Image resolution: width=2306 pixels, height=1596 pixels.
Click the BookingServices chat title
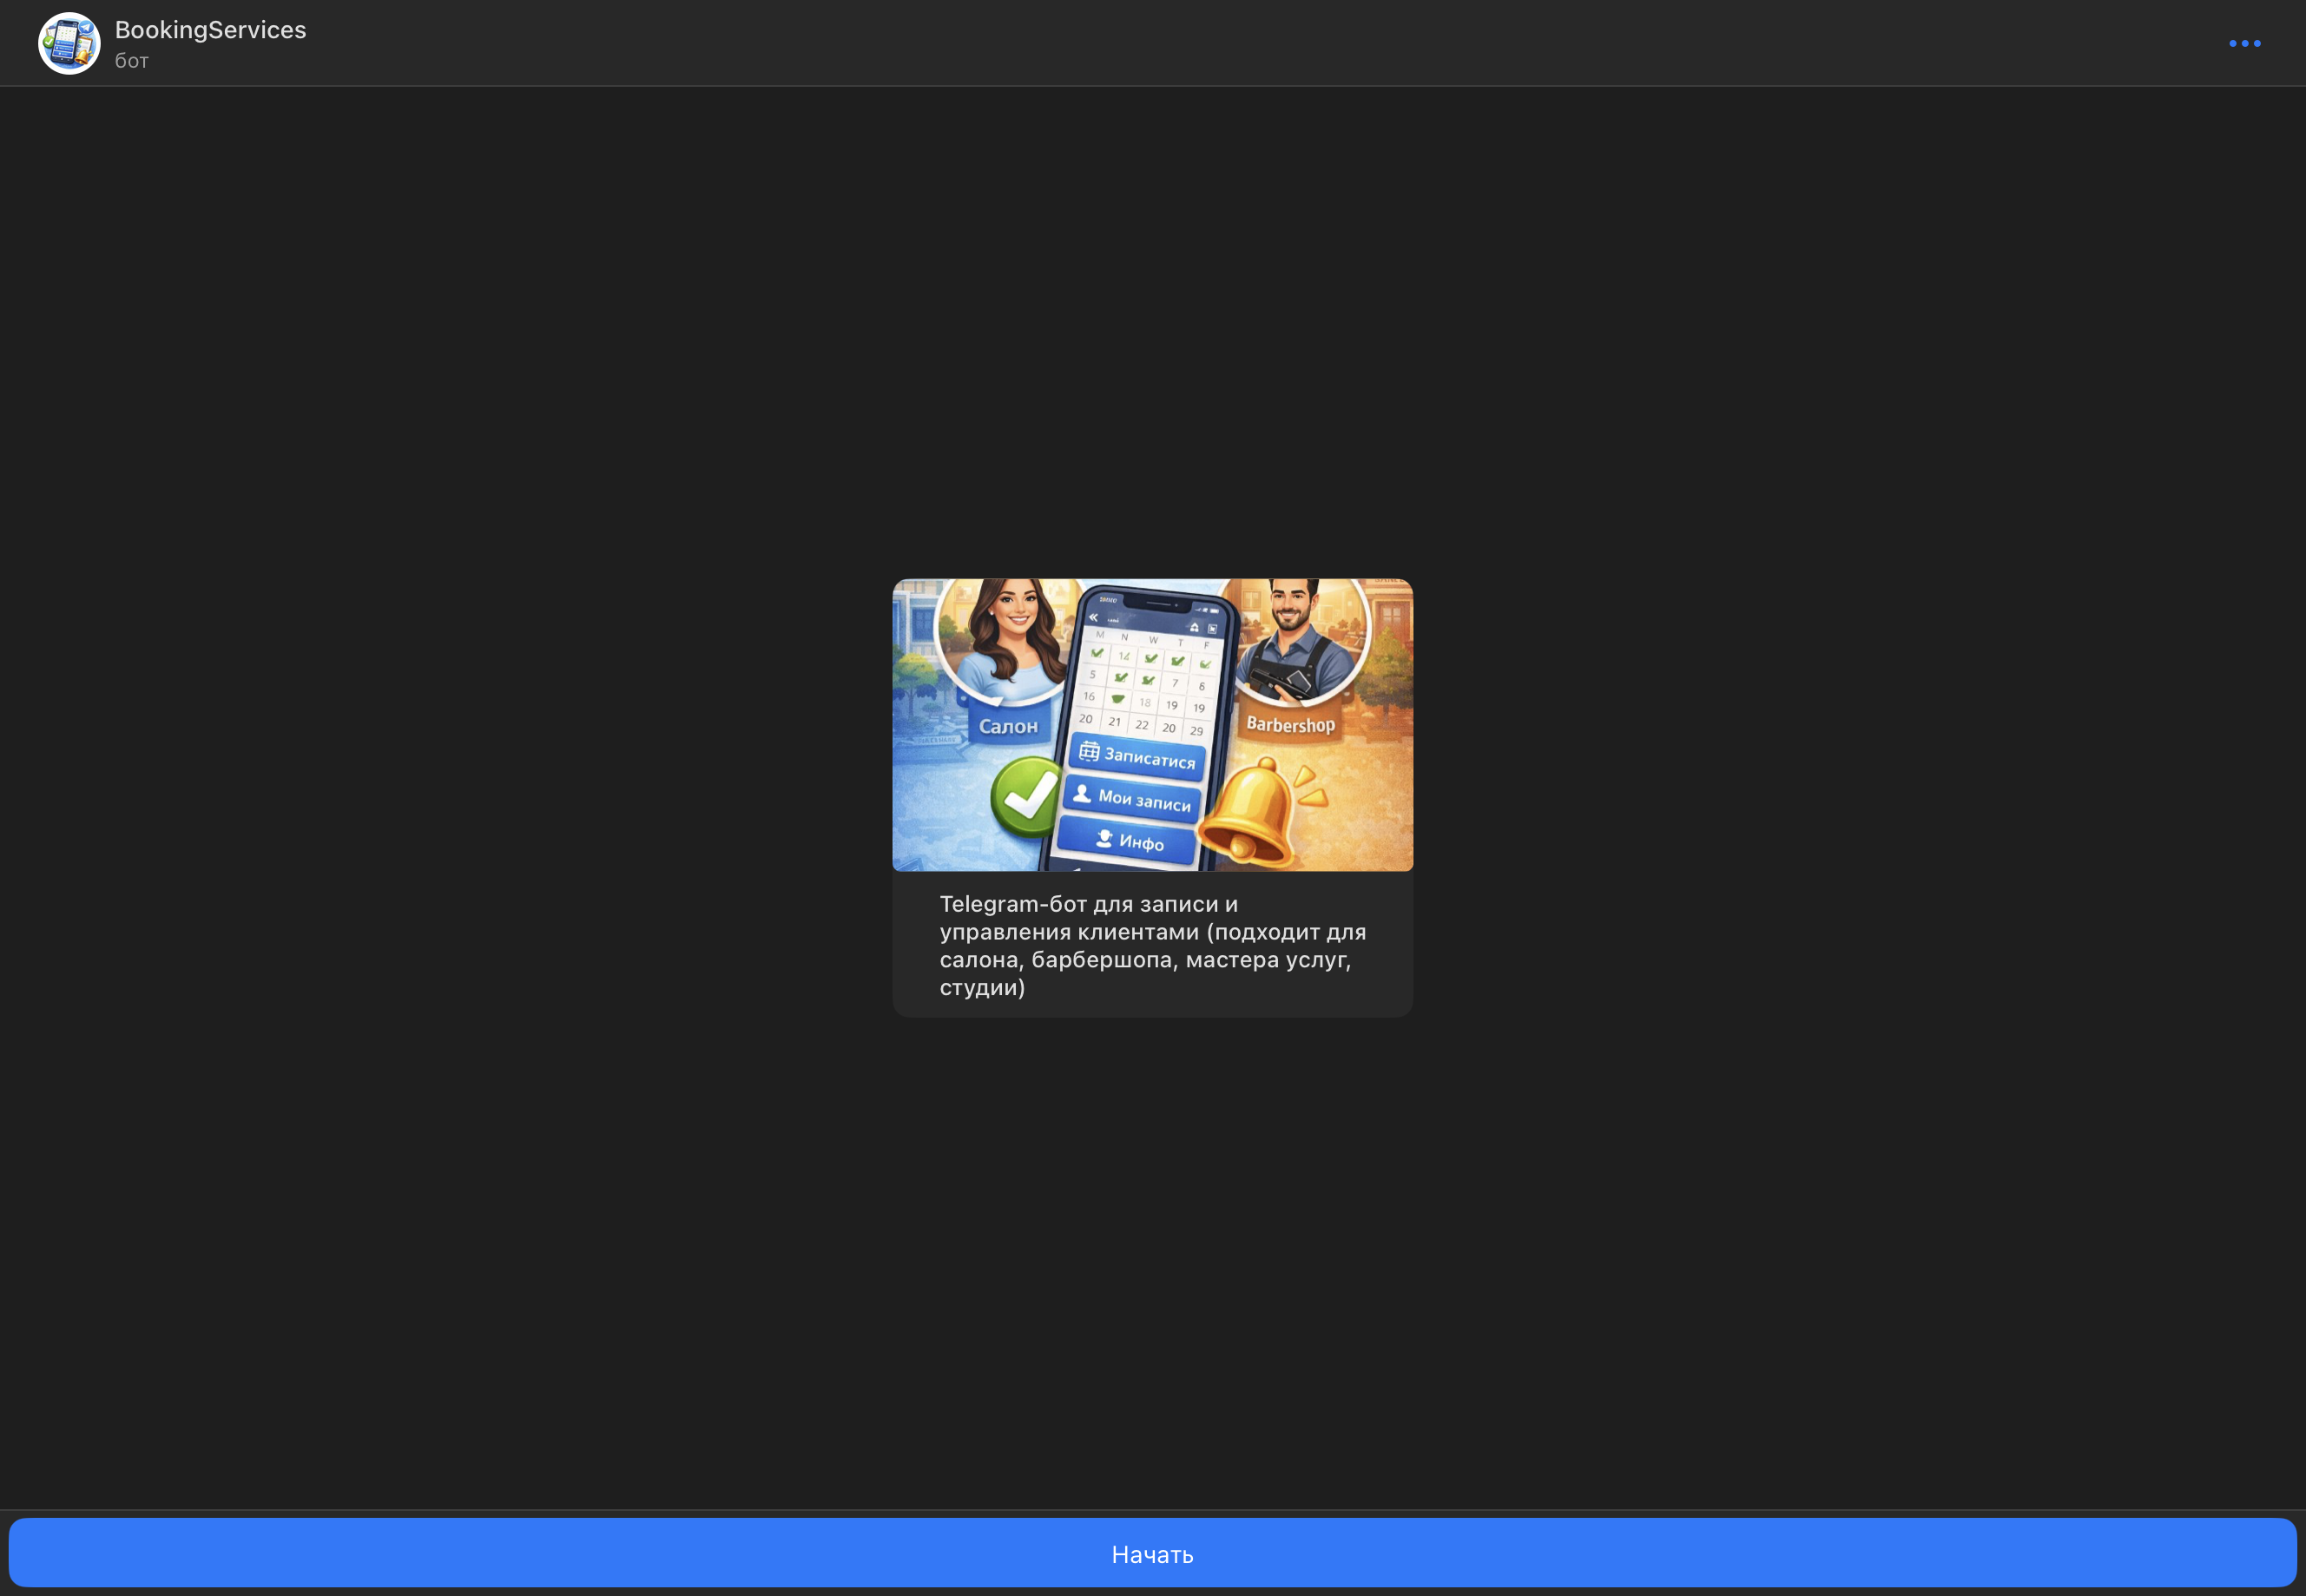[x=210, y=30]
